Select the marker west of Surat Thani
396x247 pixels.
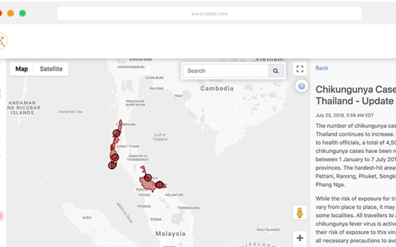[x=115, y=157]
